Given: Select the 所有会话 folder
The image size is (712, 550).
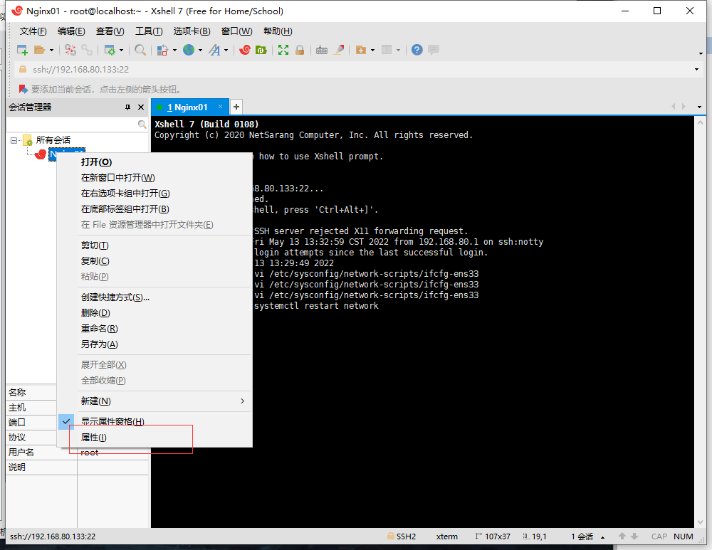Looking at the screenshot, I should [x=53, y=139].
